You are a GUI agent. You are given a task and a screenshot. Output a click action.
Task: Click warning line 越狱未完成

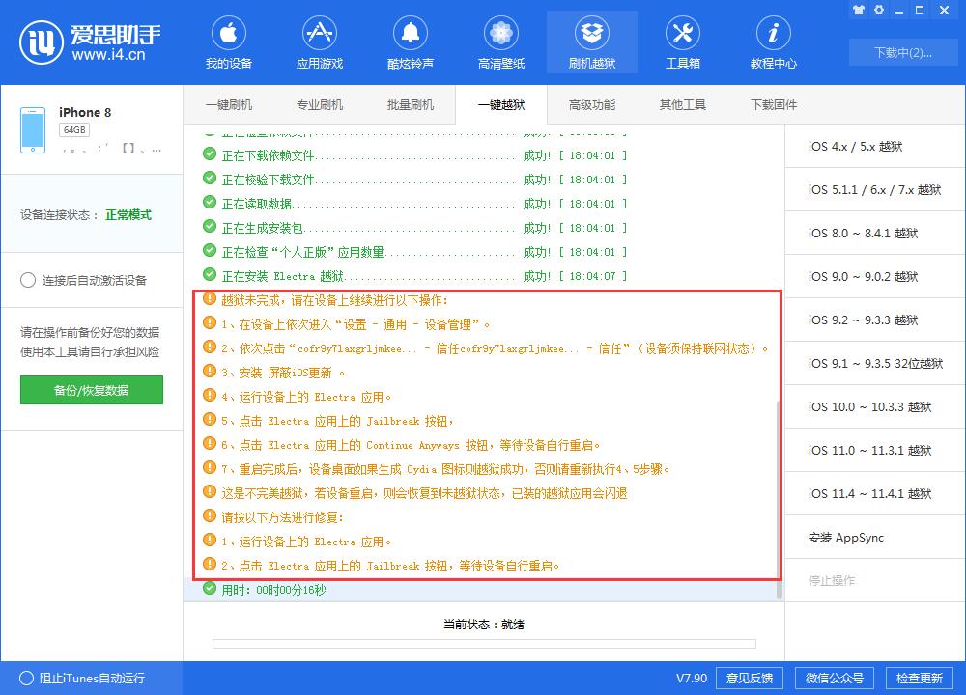(x=326, y=300)
